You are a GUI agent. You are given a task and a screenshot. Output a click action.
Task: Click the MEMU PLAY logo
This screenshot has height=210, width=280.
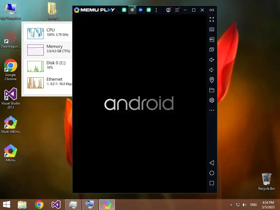(94, 10)
